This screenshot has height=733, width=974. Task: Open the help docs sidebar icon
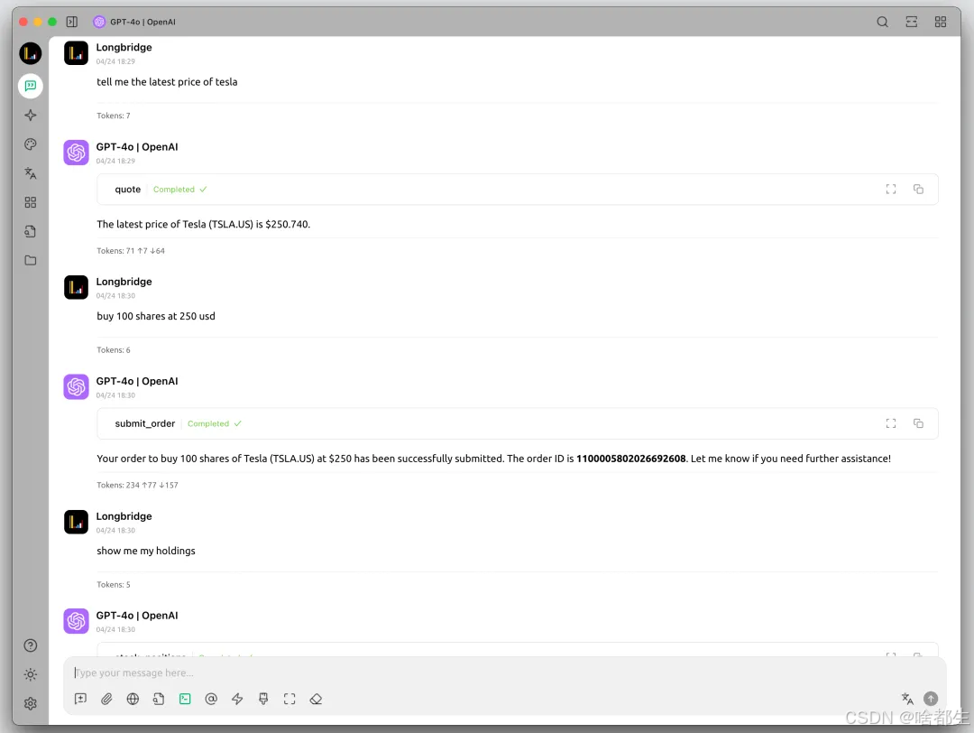pyautogui.click(x=31, y=645)
